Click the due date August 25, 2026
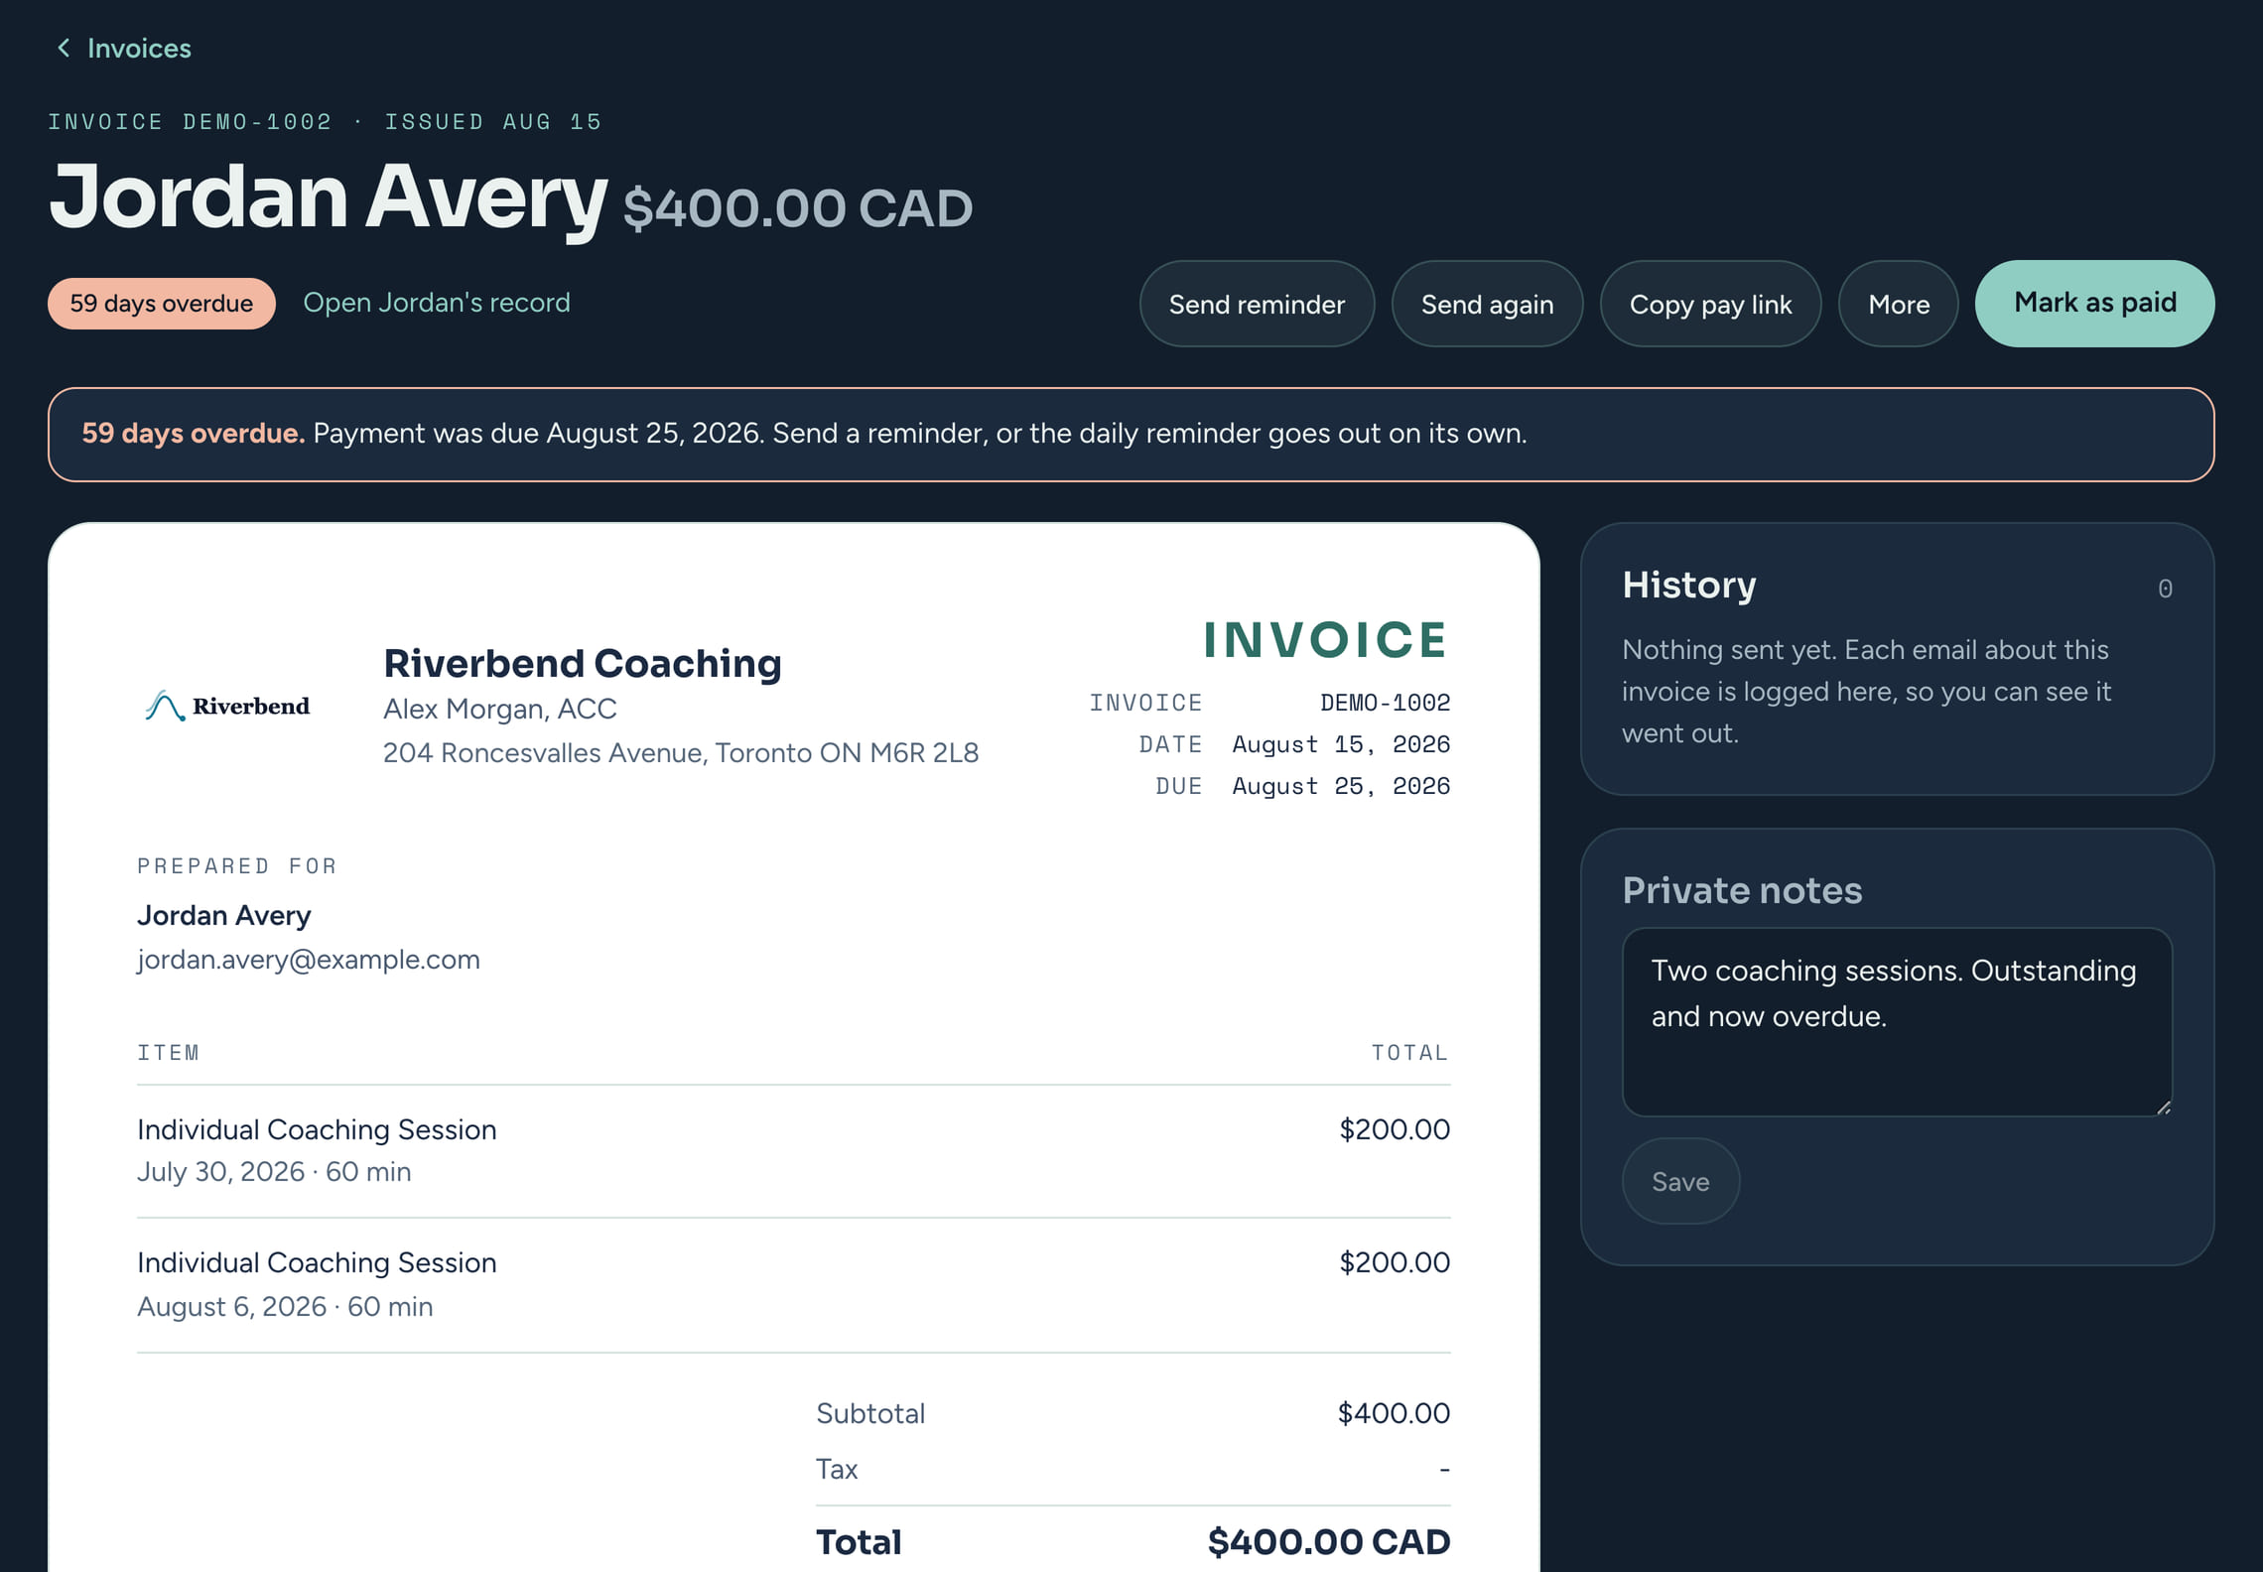Image resolution: width=2263 pixels, height=1572 pixels. pyautogui.click(x=1341, y=786)
